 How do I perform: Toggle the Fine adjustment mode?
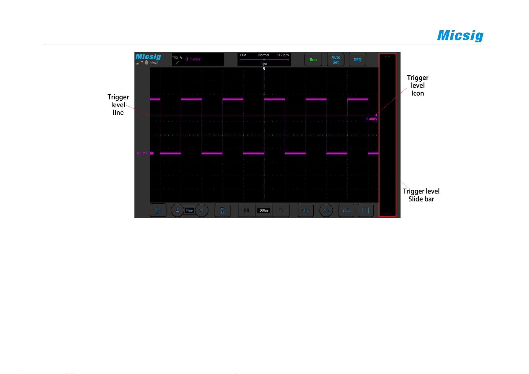coord(189,210)
